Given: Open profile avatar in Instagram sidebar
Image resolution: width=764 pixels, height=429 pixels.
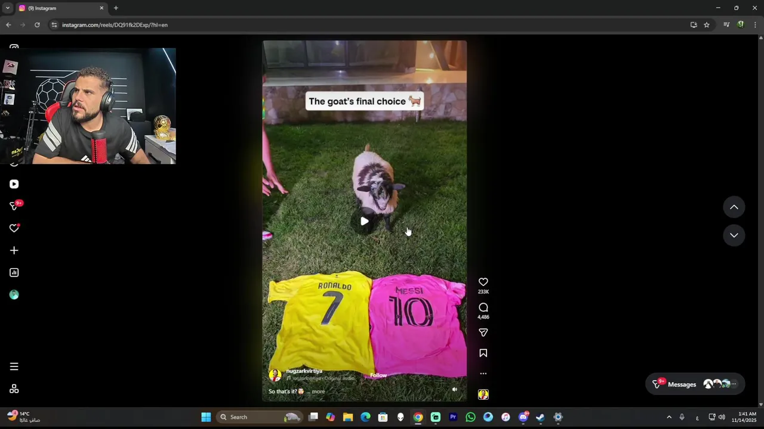Looking at the screenshot, I should [14, 294].
